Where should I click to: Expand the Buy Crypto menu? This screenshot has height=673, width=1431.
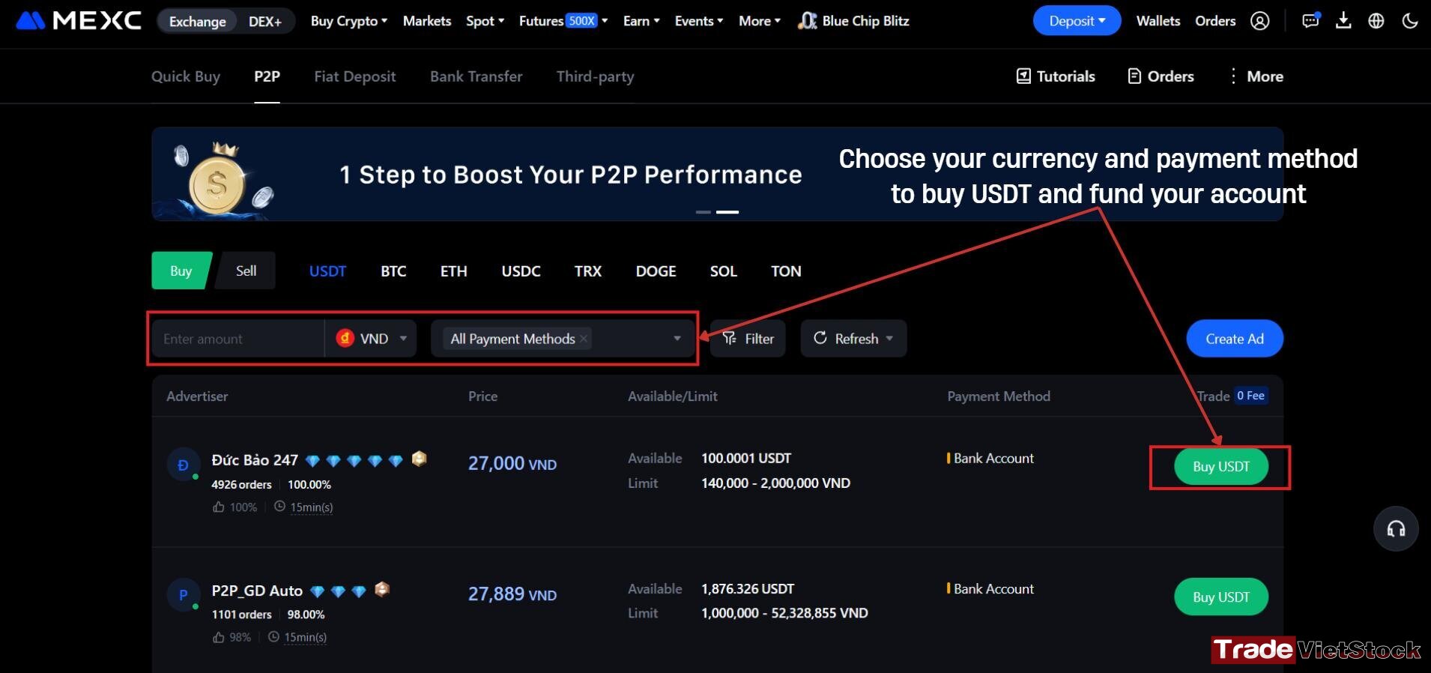pos(349,21)
